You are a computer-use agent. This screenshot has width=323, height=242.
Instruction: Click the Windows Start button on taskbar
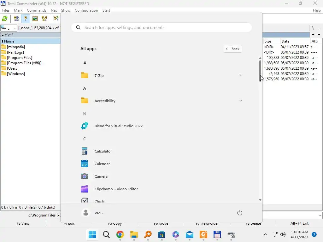coord(92,234)
